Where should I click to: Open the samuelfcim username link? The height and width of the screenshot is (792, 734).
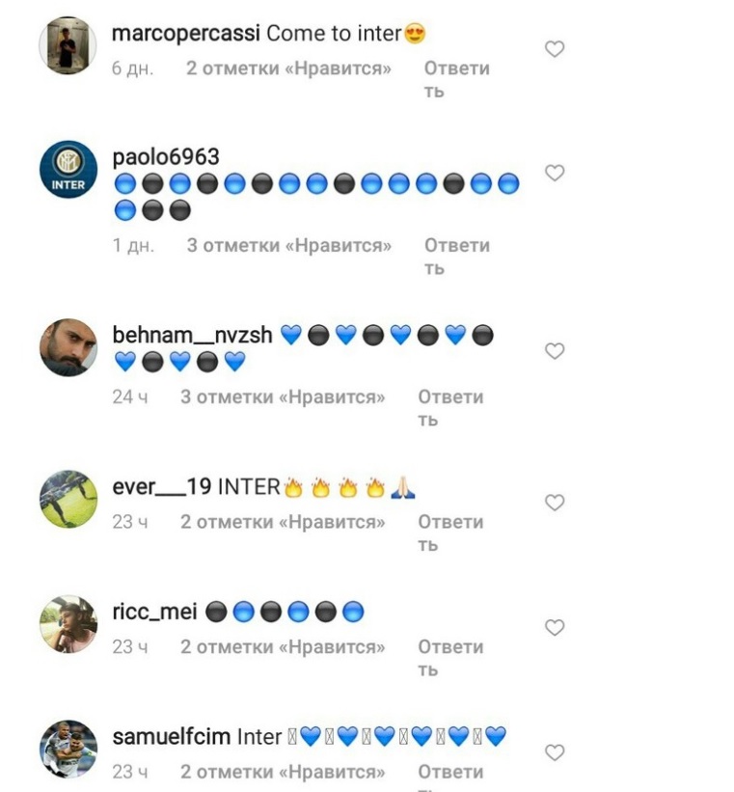point(172,736)
